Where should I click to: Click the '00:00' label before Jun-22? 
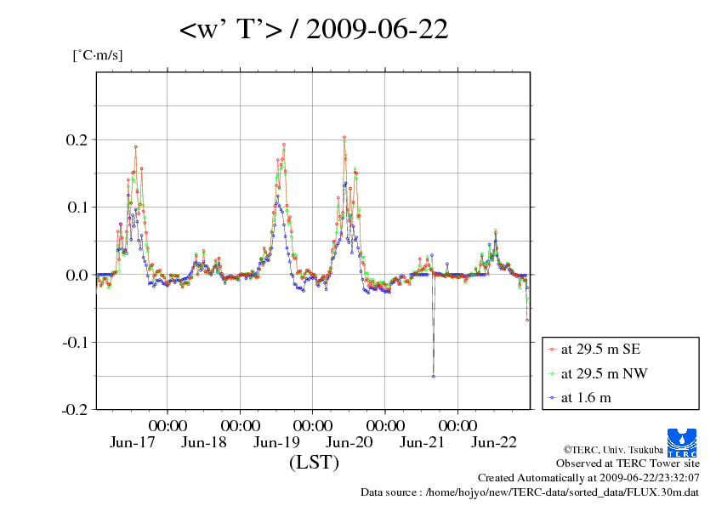pyautogui.click(x=458, y=425)
